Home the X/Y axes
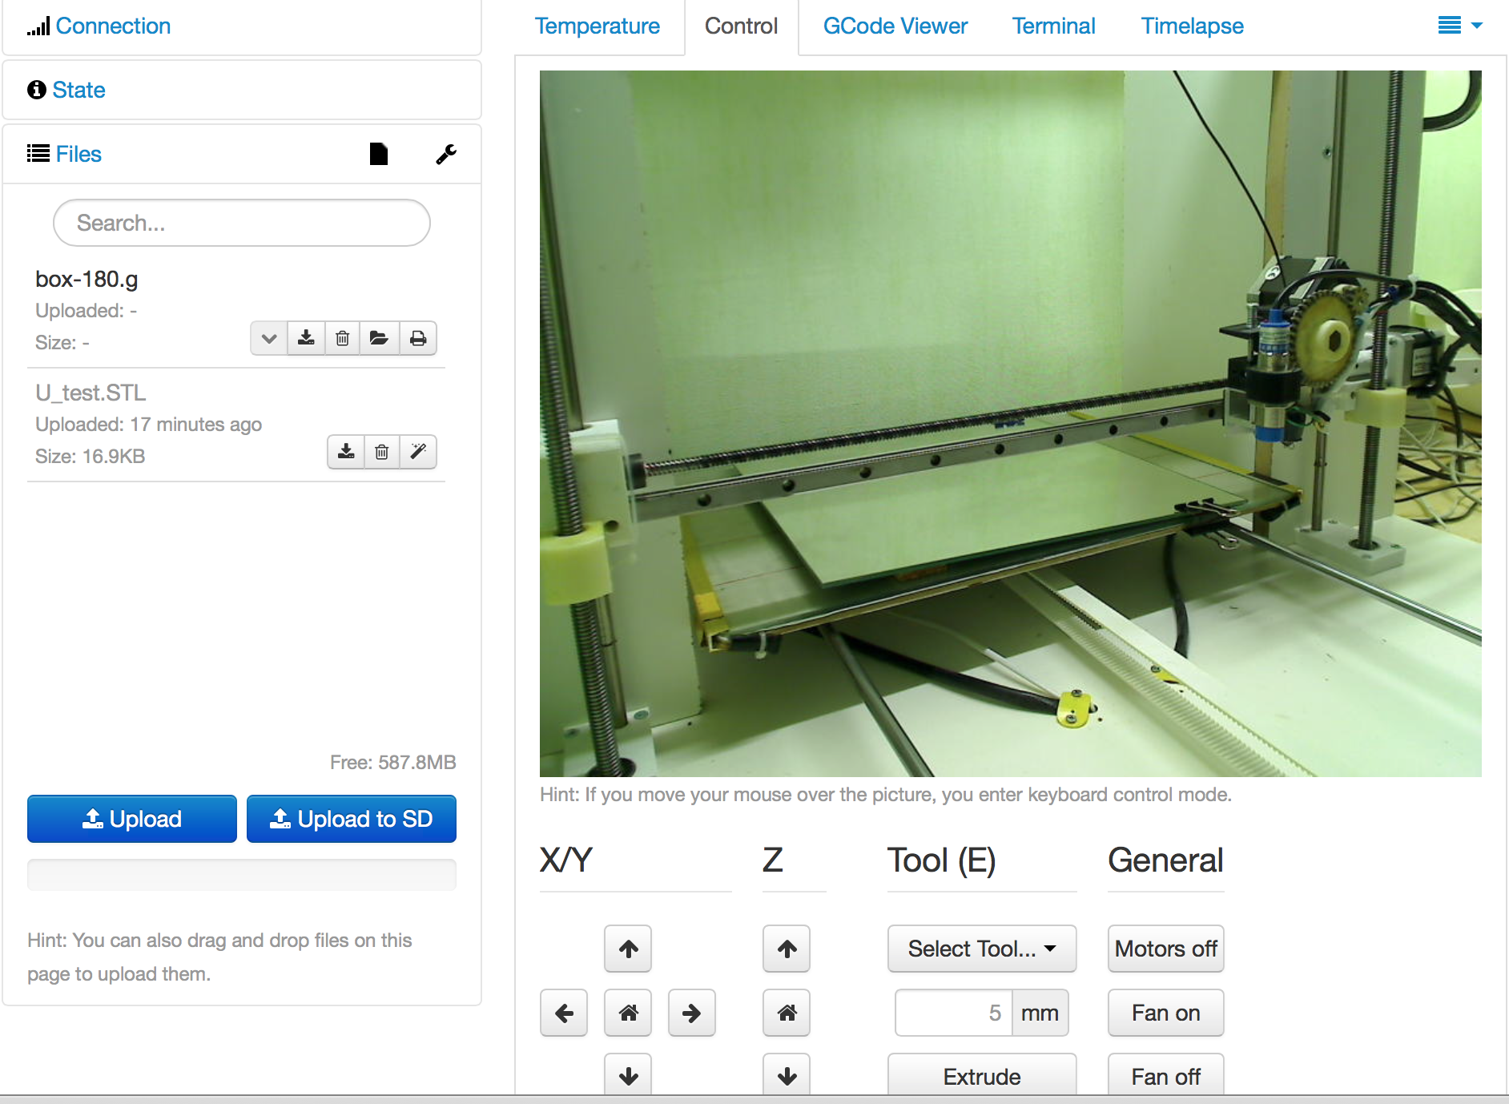 (x=628, y=1013)
